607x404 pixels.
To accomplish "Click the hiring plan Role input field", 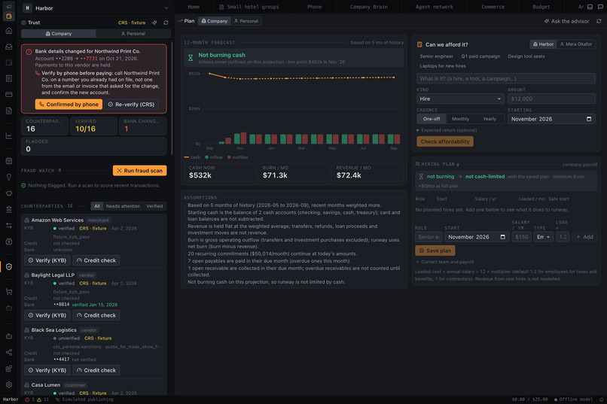I will coord(429,237).
